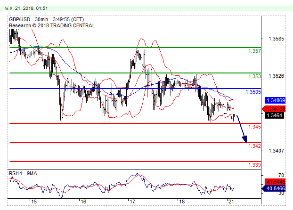Click the blue price tag 1.34869
293x210 pixels.
275,100
